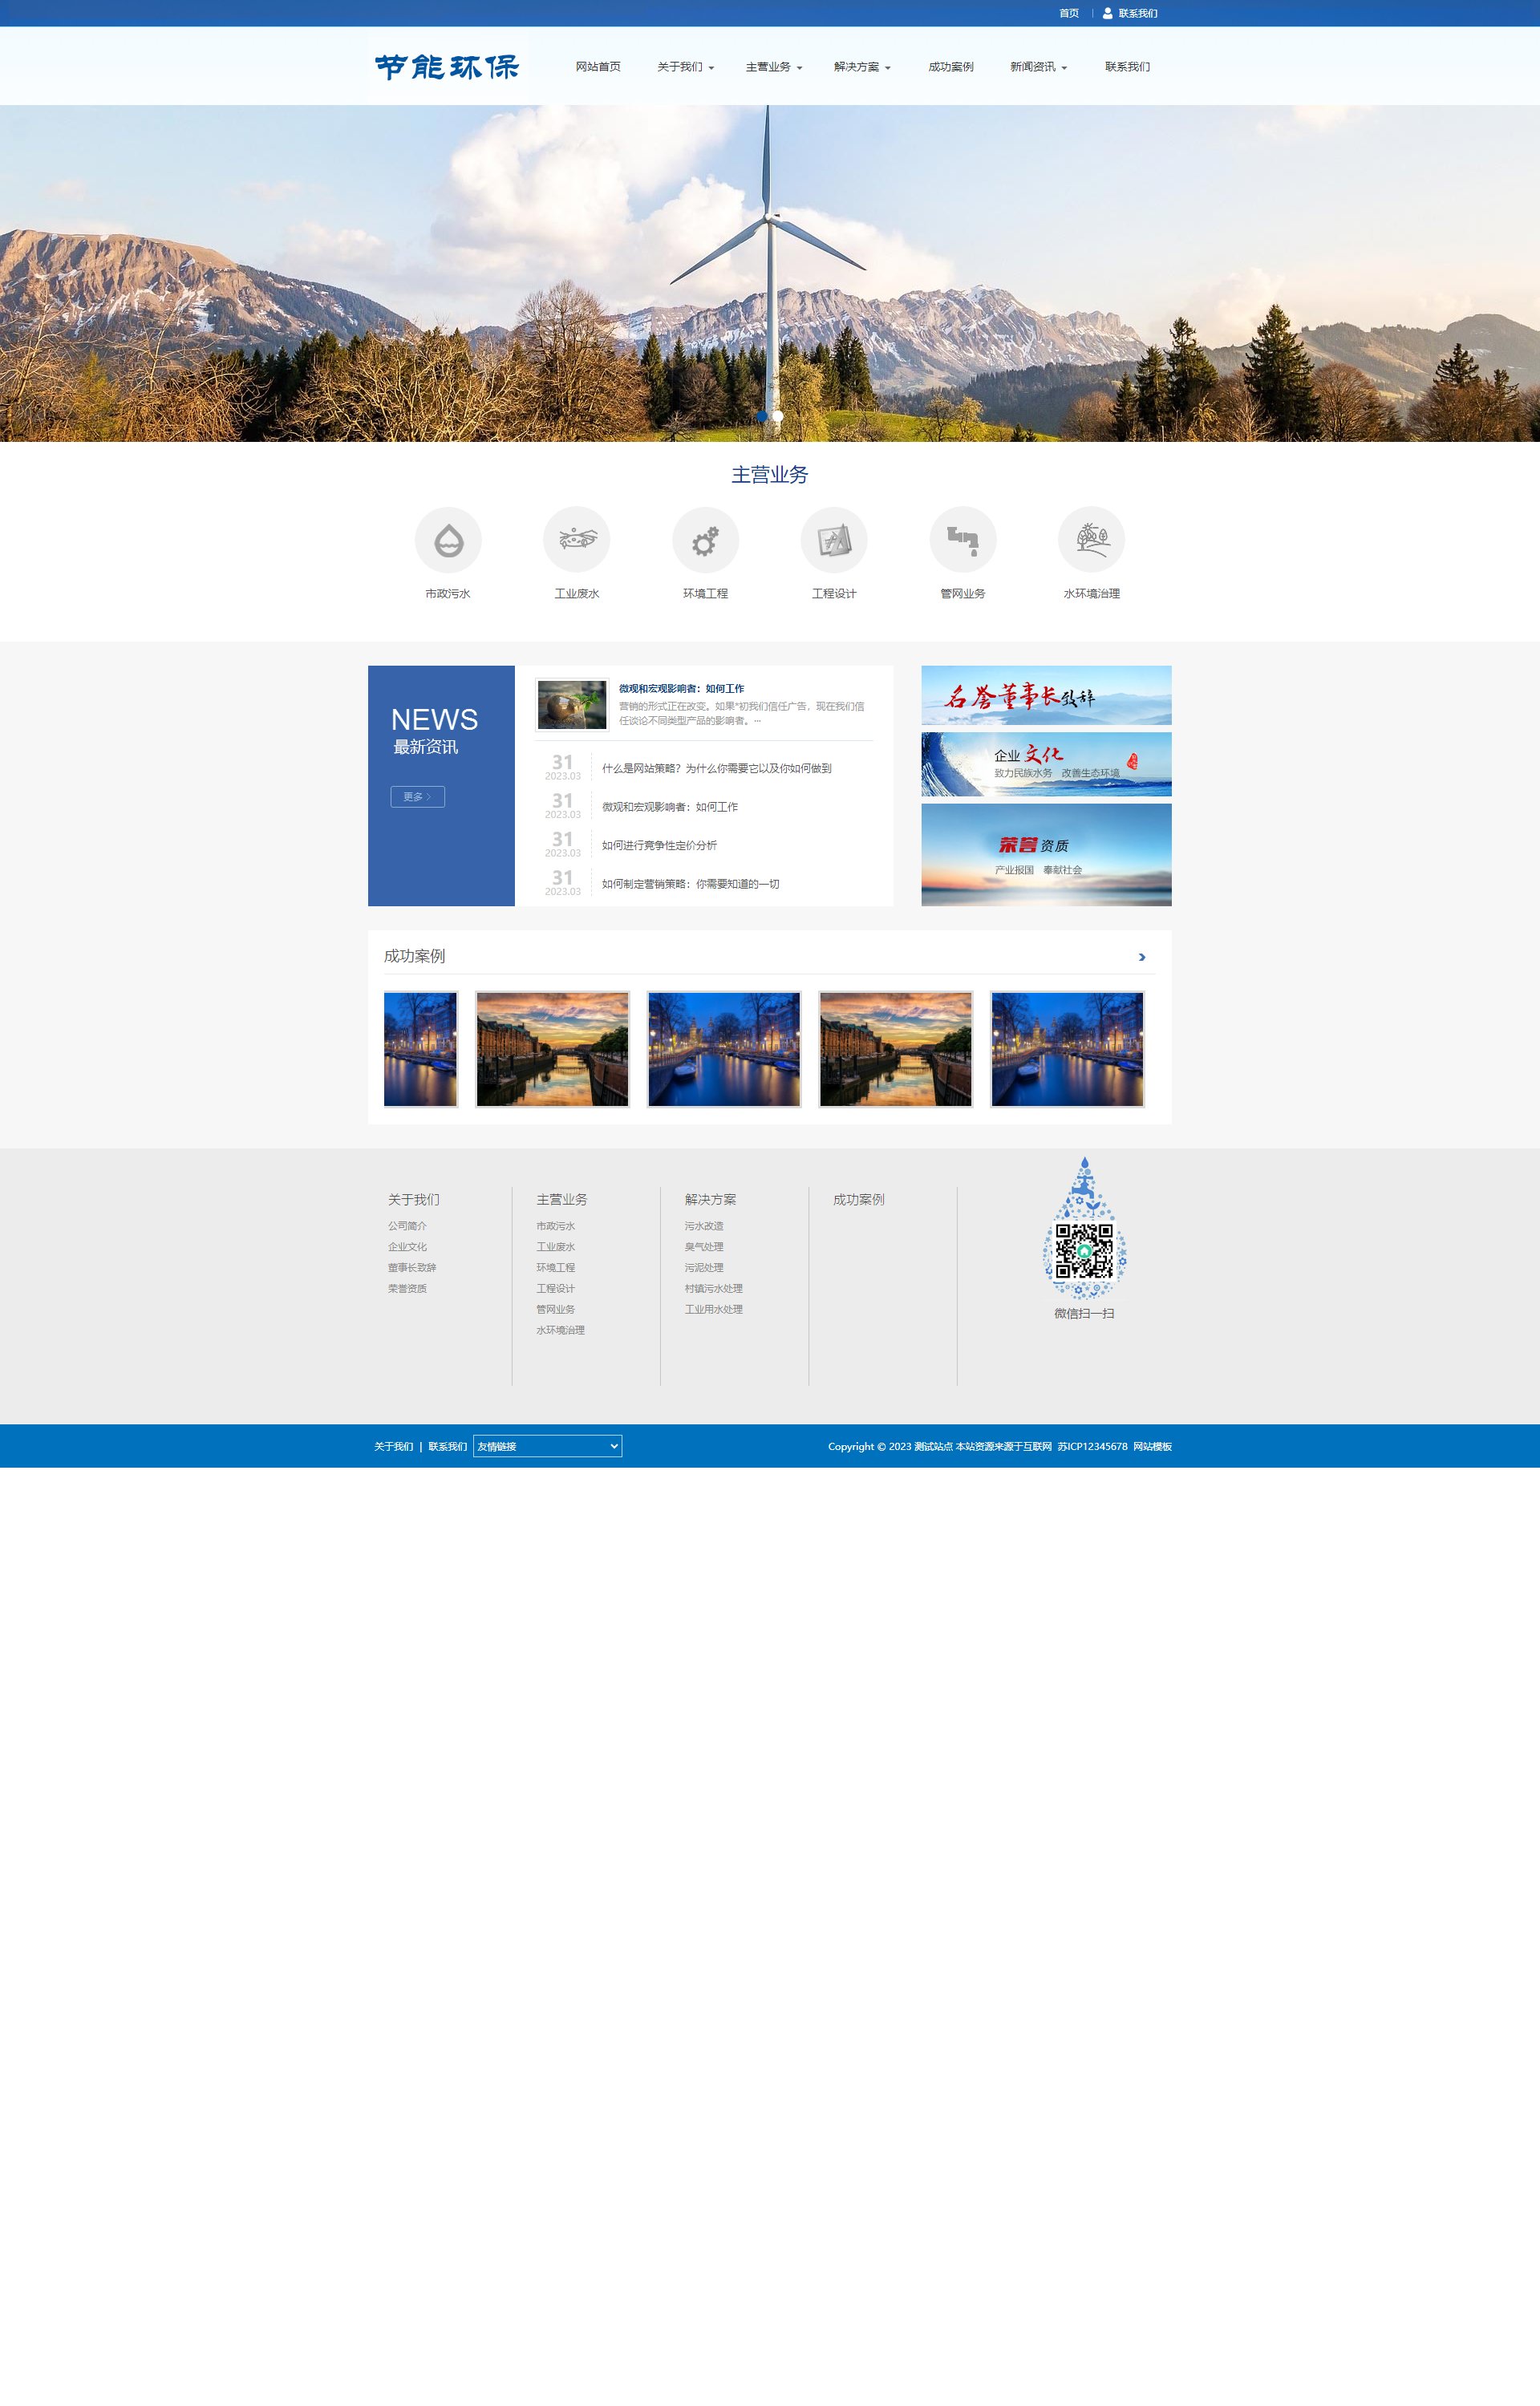Screen dimensions: 1540x2406
Task: Click the user icon beside 联系我们 in top bar
Action: 1107,13
